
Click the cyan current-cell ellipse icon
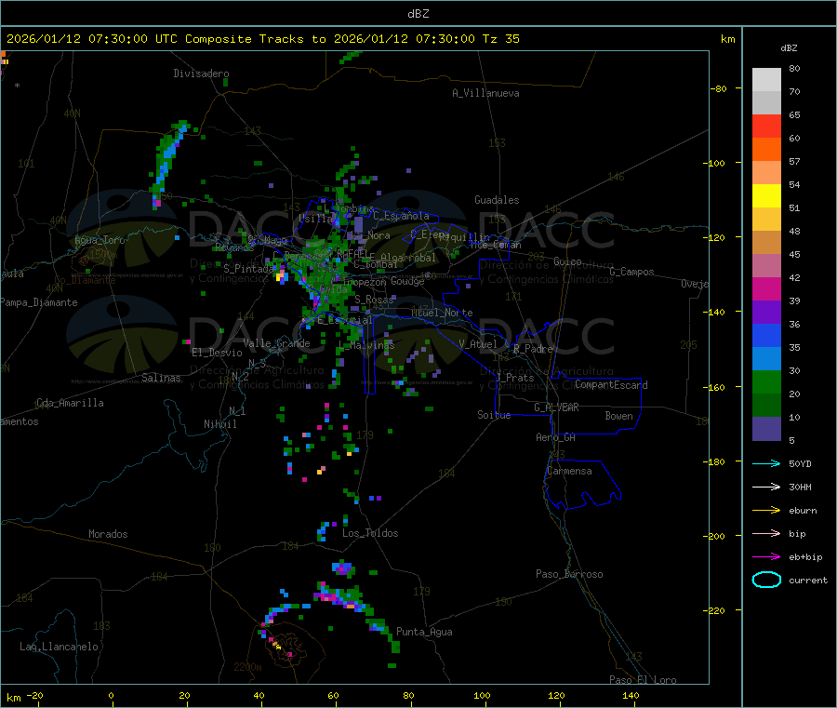(766, 580)
